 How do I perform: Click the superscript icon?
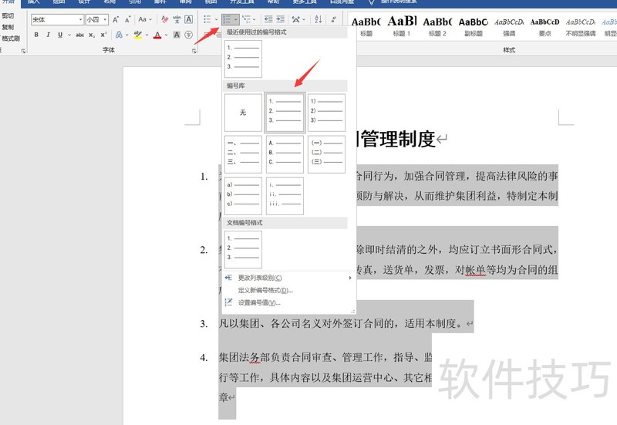(103, 35)
